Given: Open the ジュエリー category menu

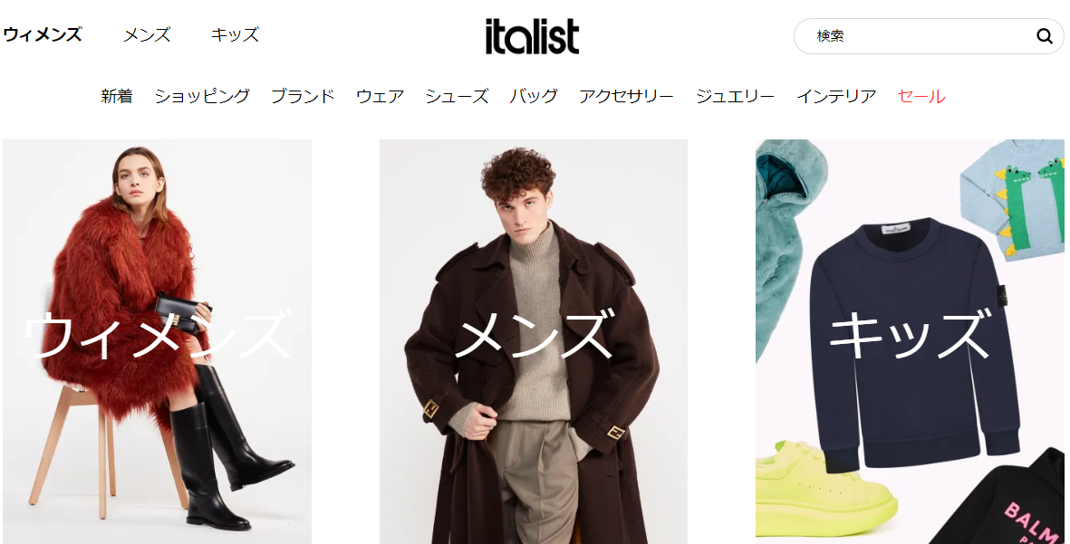Looking at the screenshot, I should click(735, 96).
